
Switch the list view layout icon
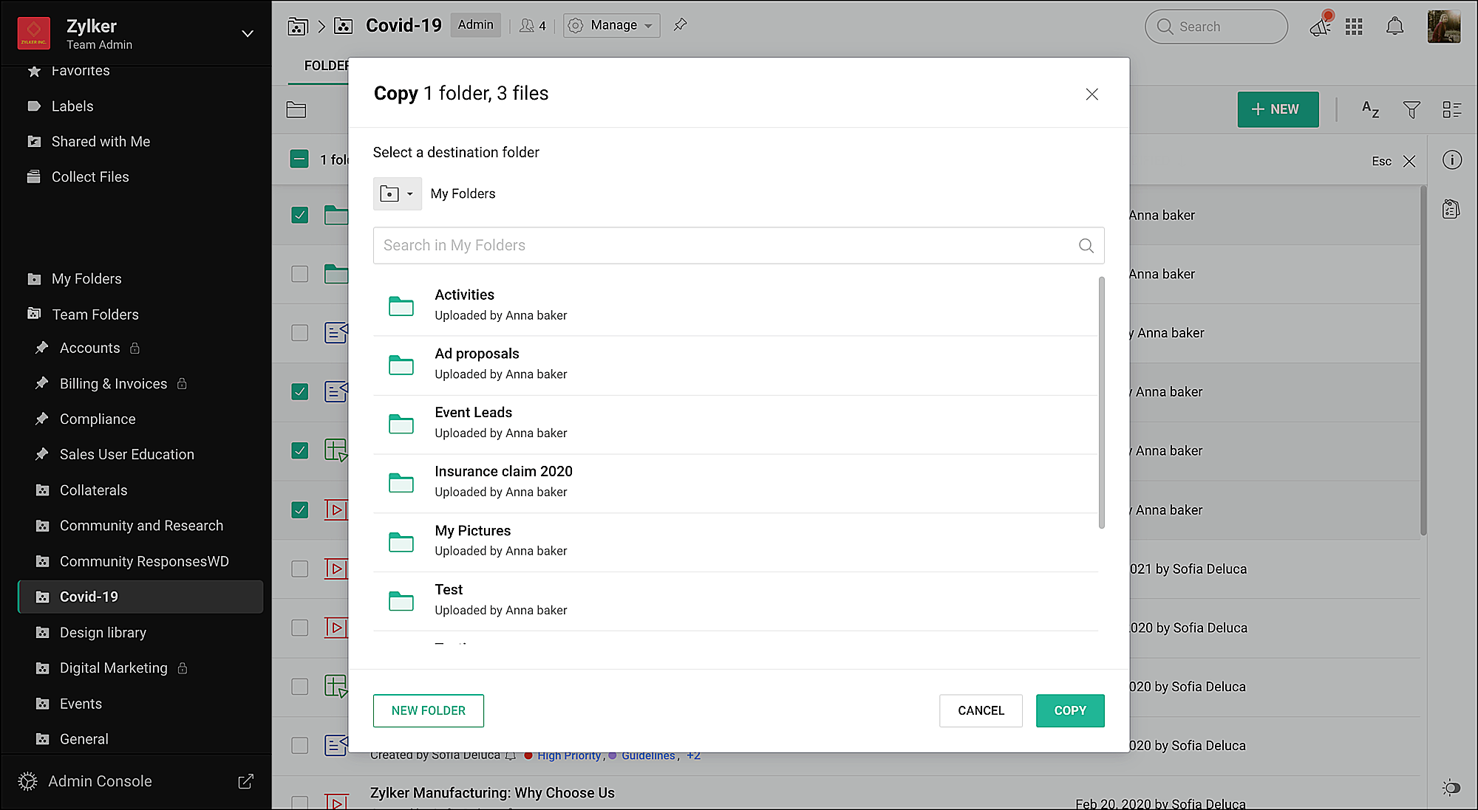pyautogui.click(x=1451, y=110)
